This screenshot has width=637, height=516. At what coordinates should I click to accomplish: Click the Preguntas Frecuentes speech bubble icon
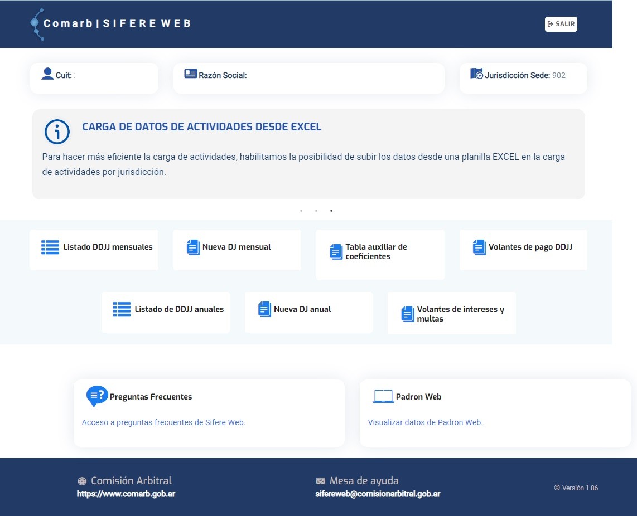[96, 396]
